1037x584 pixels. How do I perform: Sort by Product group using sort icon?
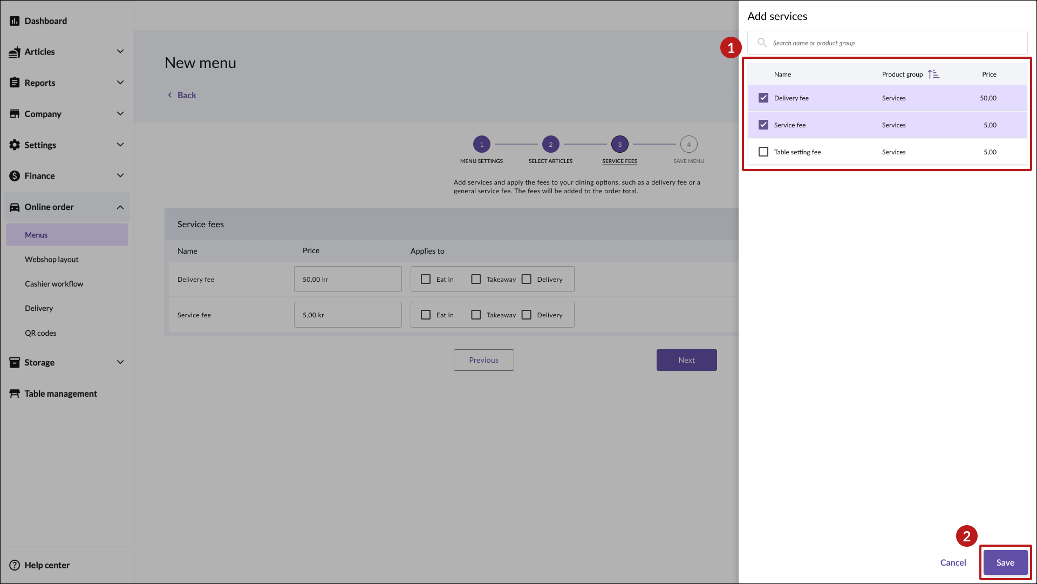[x=933, y=74]
